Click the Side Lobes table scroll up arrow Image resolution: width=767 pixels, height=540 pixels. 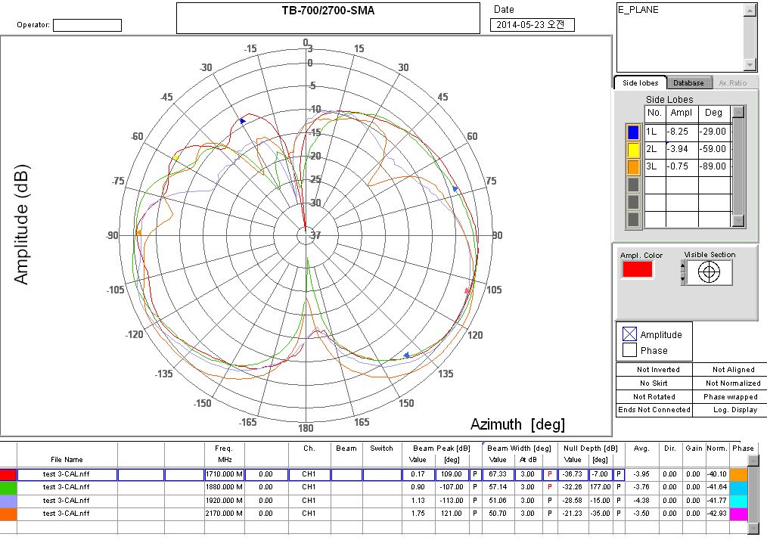(738, 112)
